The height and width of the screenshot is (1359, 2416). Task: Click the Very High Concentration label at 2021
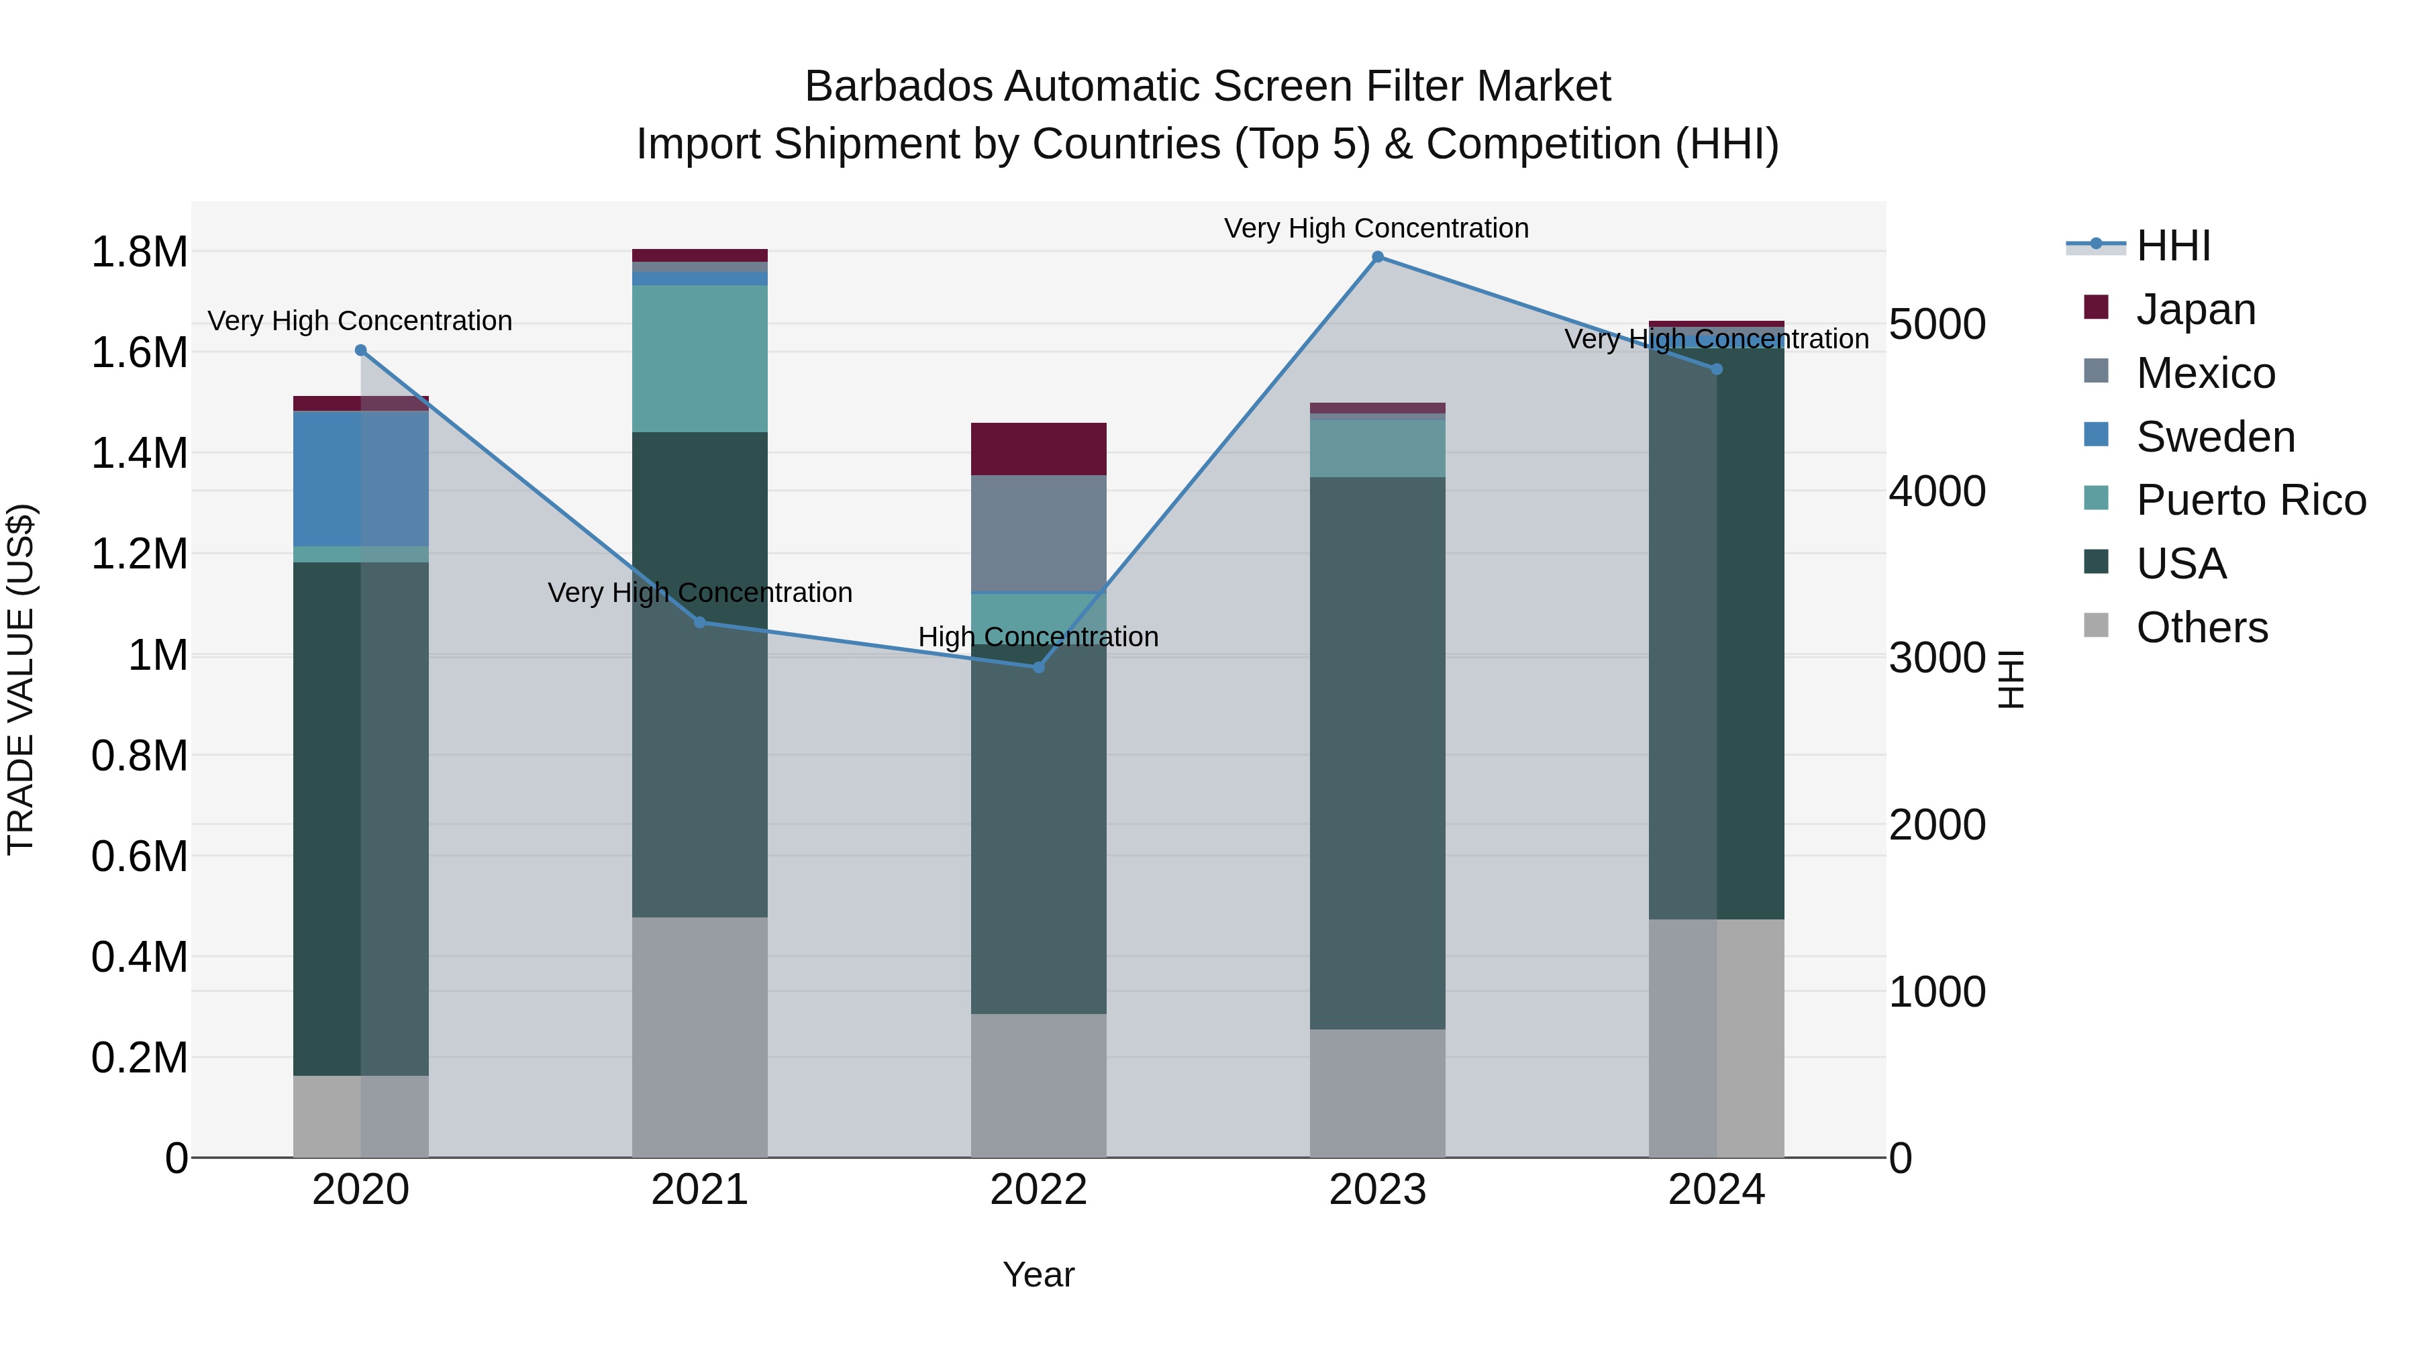click(x=700, y=594)
